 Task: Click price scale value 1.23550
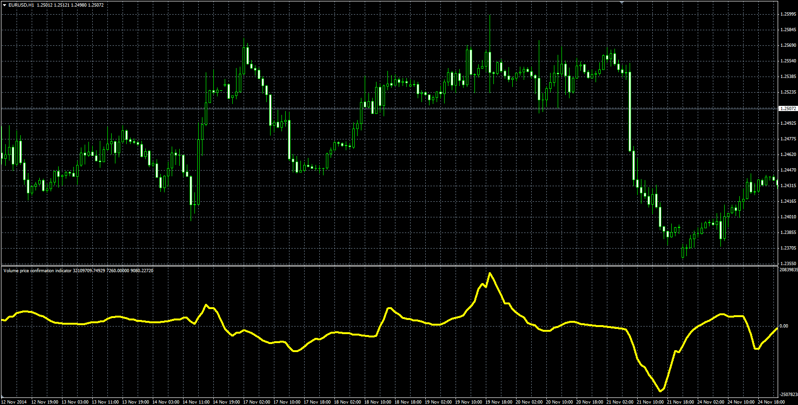(788, 264)
